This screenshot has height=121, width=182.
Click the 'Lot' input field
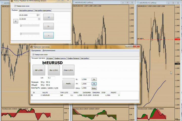pos(51,78)
